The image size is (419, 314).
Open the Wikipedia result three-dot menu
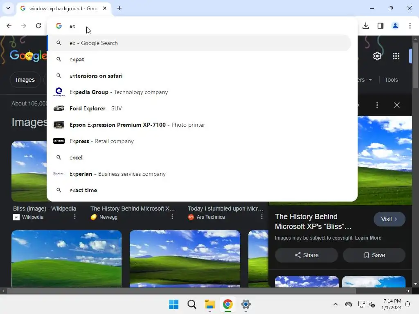(x=75, y=217)
